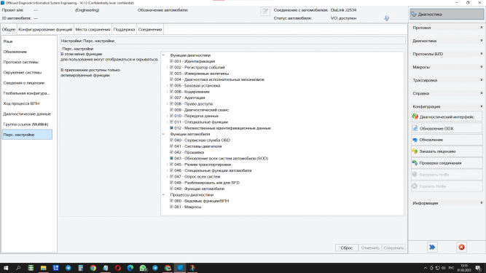Toggle checkbox 061 - Макросы

171,207
